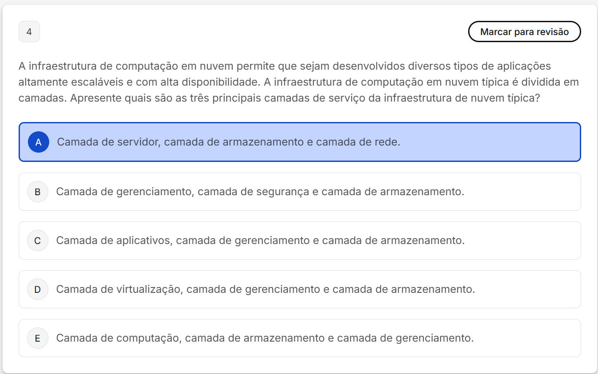Choose answer text starting 'Camada de computação'

pos(265,338)
